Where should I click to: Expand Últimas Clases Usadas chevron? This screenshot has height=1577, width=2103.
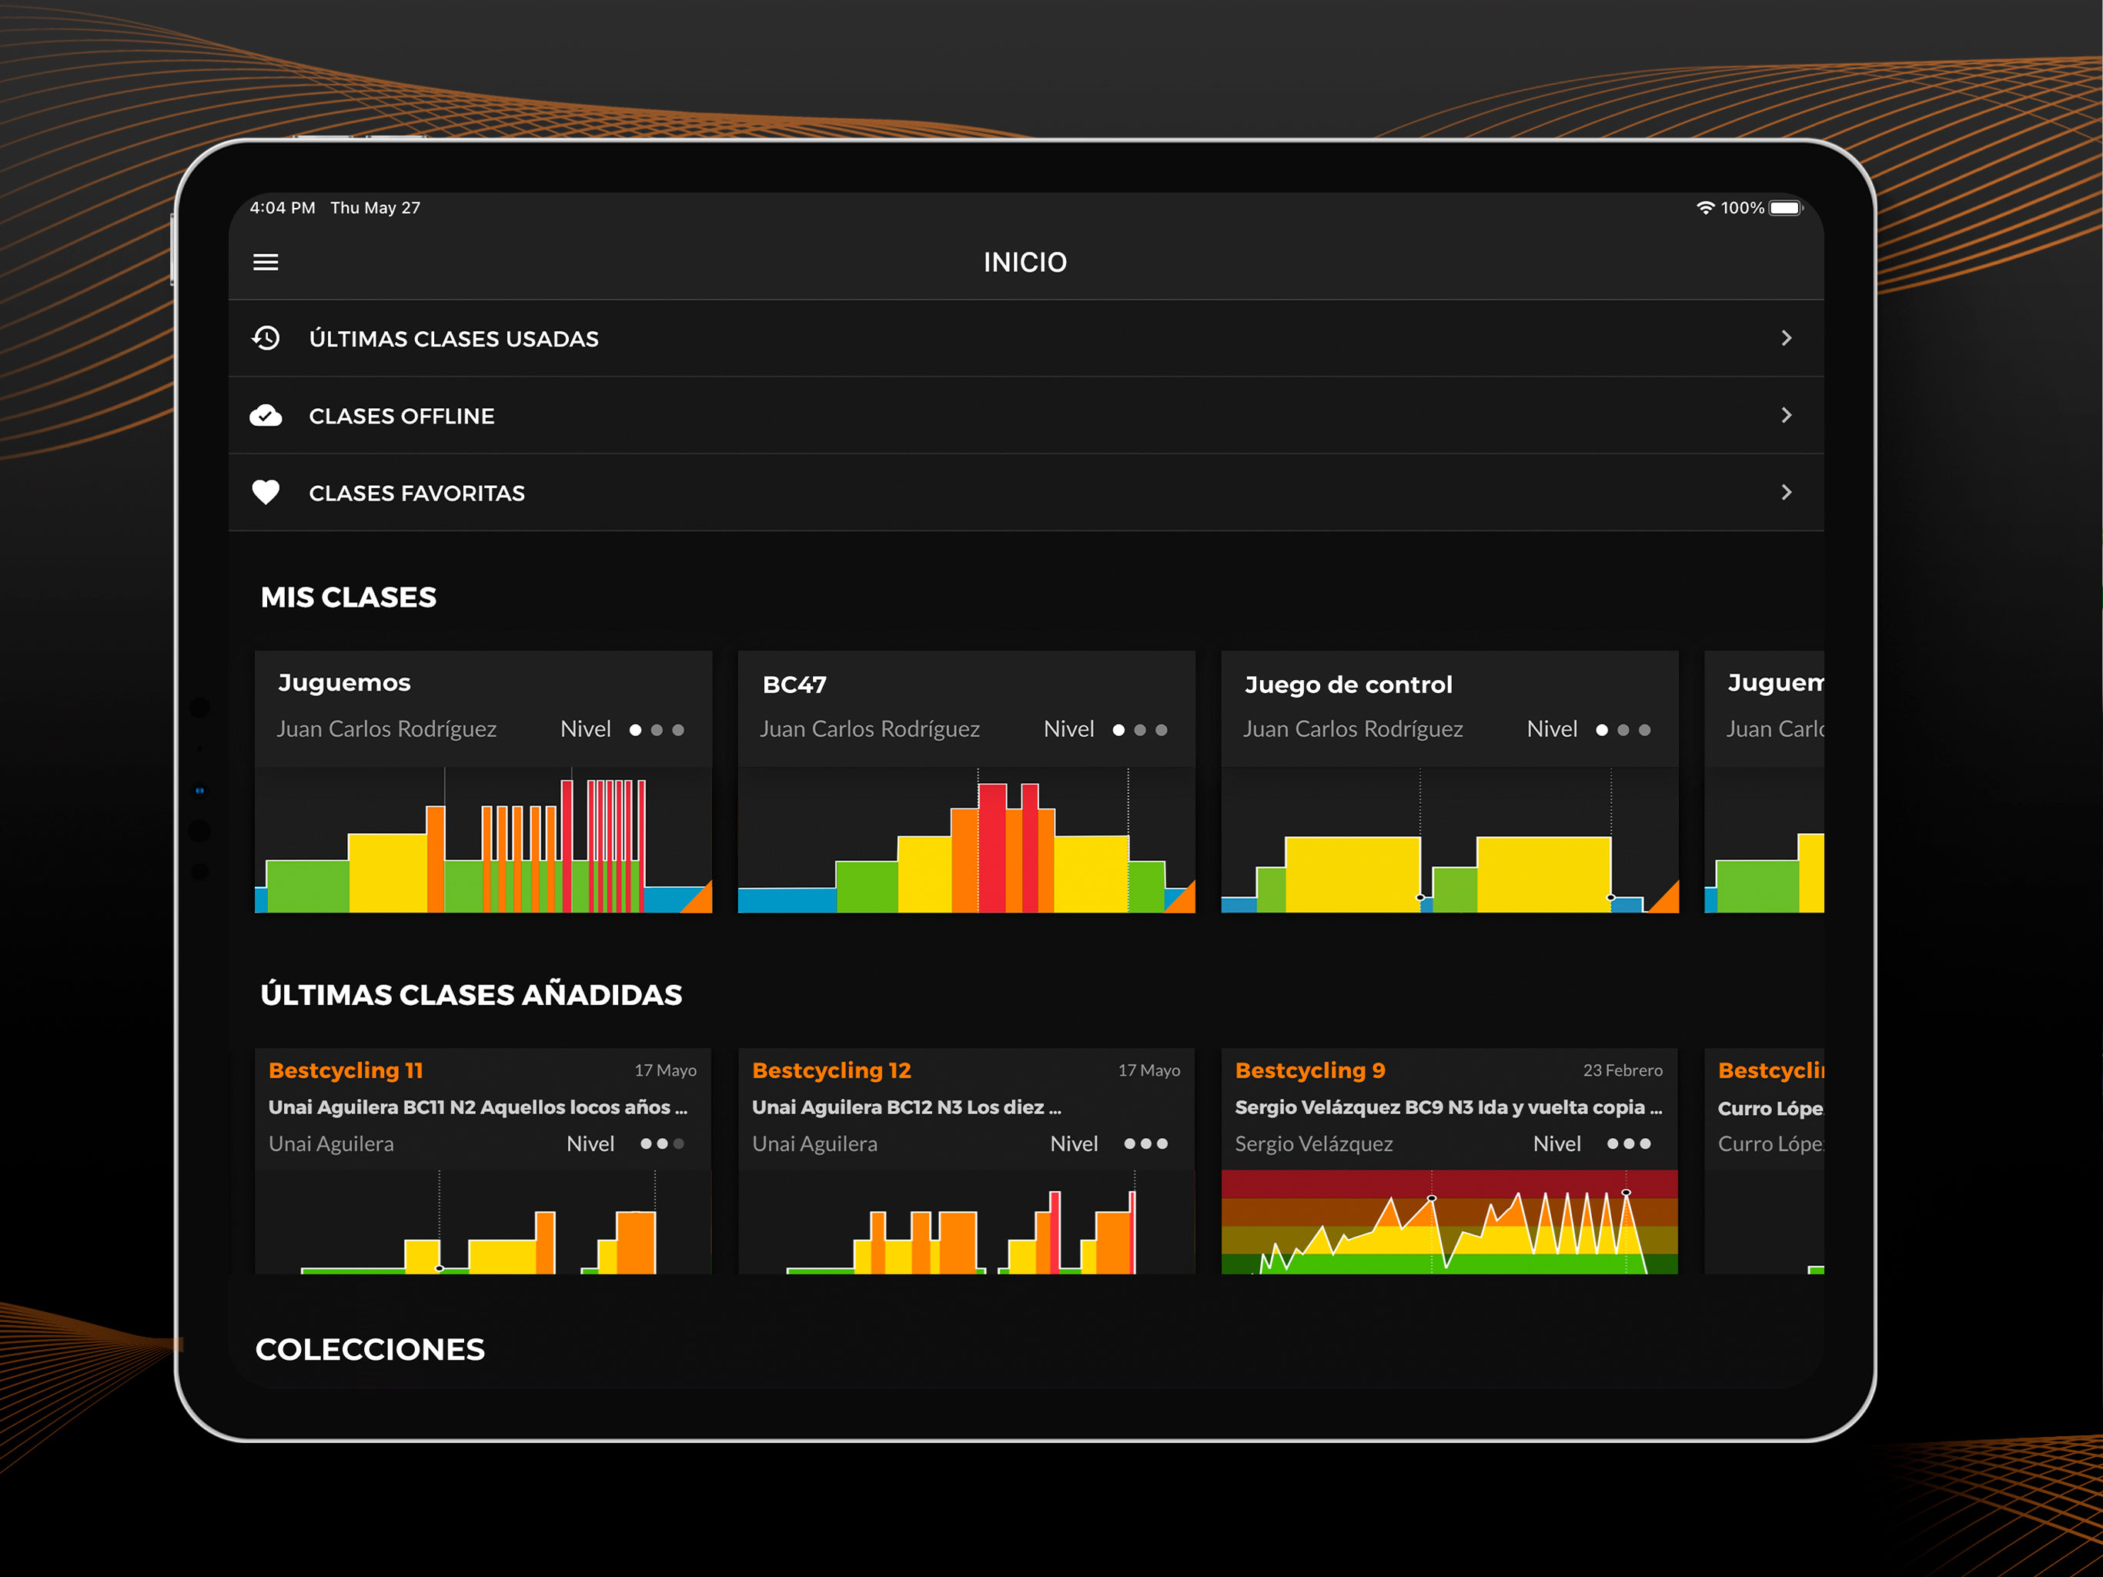coord(1785,338)
